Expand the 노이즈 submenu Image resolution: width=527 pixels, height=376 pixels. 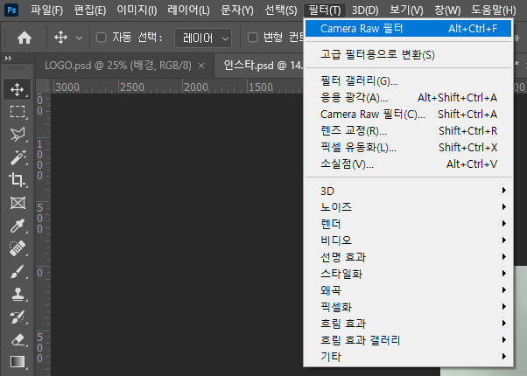[408, 207]
